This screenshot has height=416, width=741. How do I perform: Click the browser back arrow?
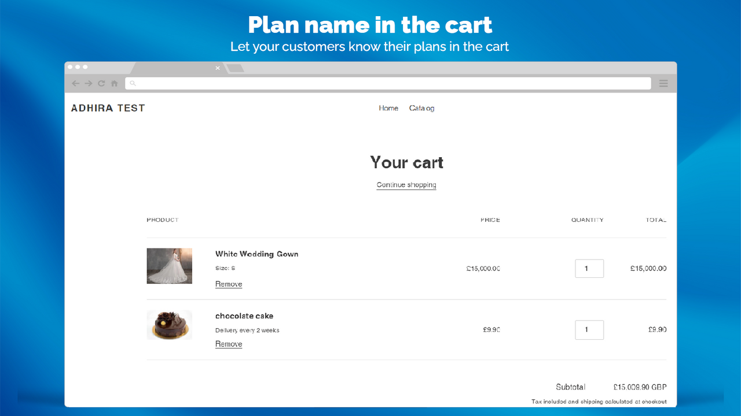click(76, 83)
